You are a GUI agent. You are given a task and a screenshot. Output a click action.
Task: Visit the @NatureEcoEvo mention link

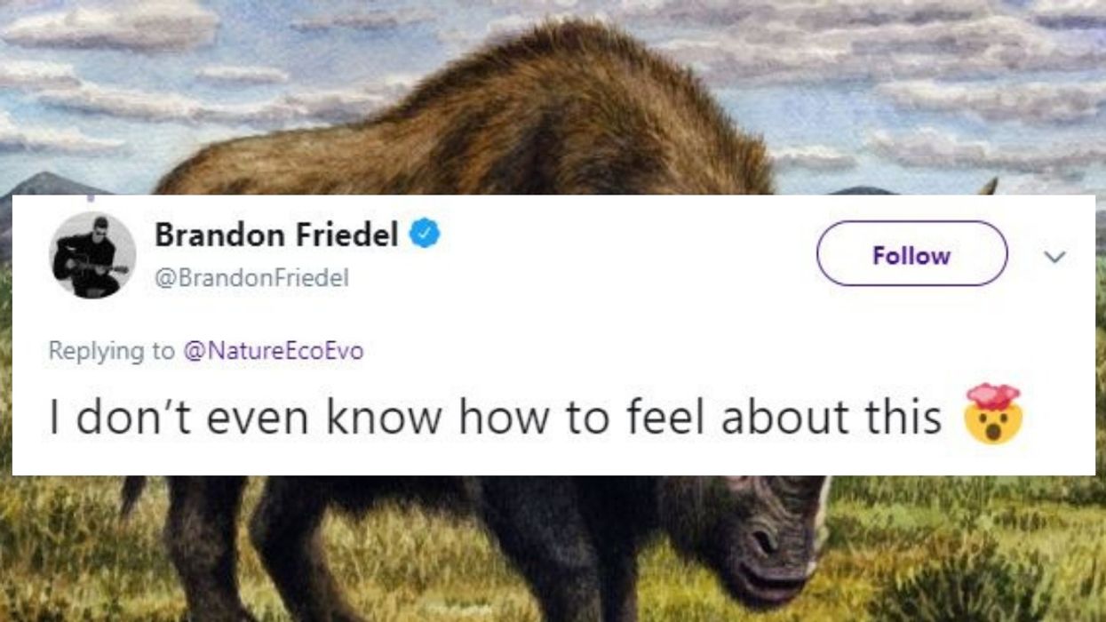point(273,351)
